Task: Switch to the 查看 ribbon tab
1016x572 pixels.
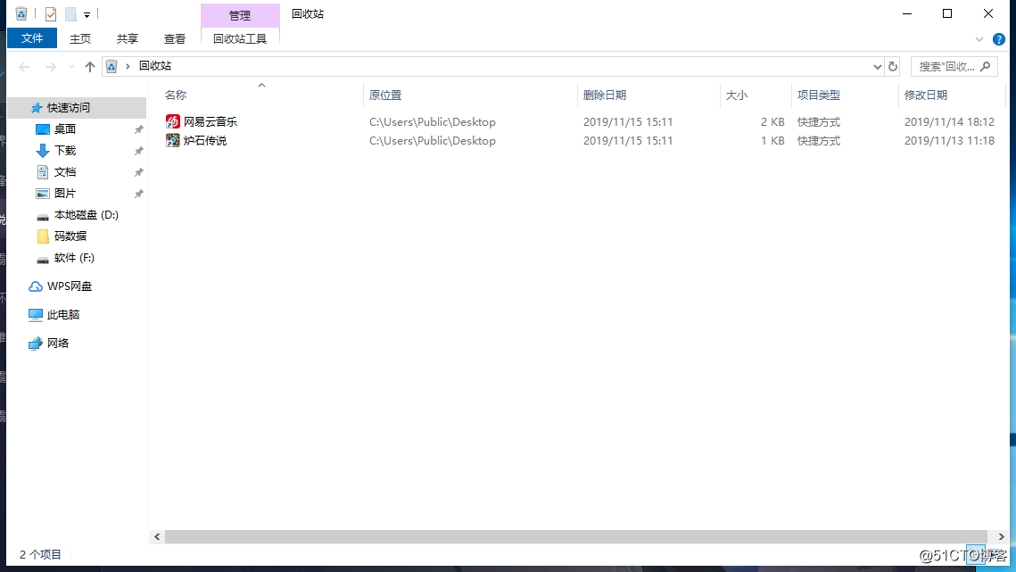Action: click(175, 39)
